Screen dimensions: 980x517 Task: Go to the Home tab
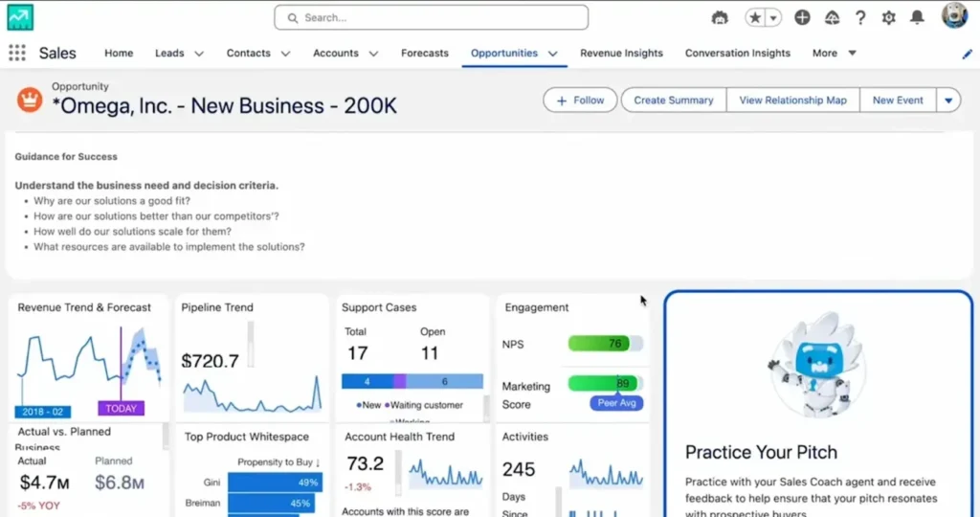pos(119,54)
